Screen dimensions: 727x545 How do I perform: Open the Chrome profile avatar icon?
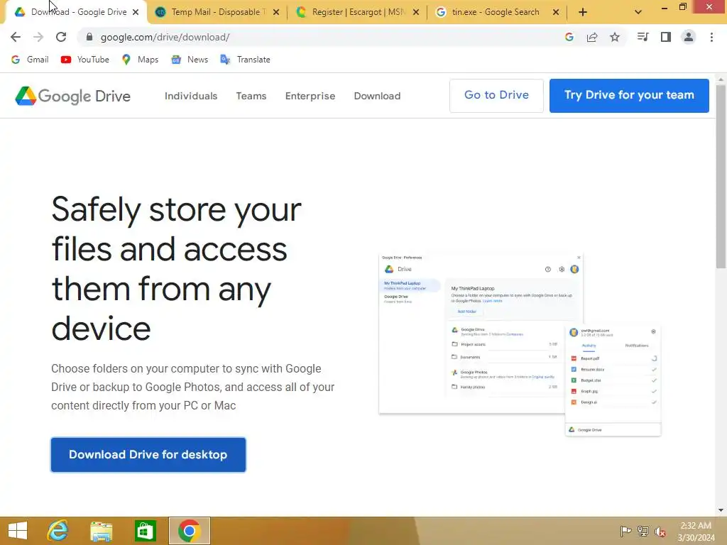689,37
